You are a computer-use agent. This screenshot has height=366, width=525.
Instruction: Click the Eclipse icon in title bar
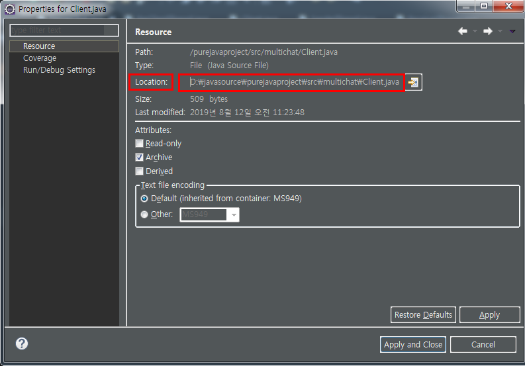point(10,9)
